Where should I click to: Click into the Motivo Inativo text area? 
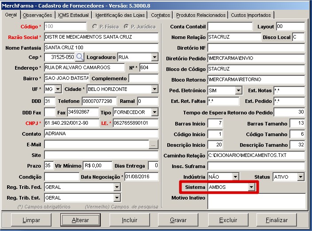[x=256, y=201]
